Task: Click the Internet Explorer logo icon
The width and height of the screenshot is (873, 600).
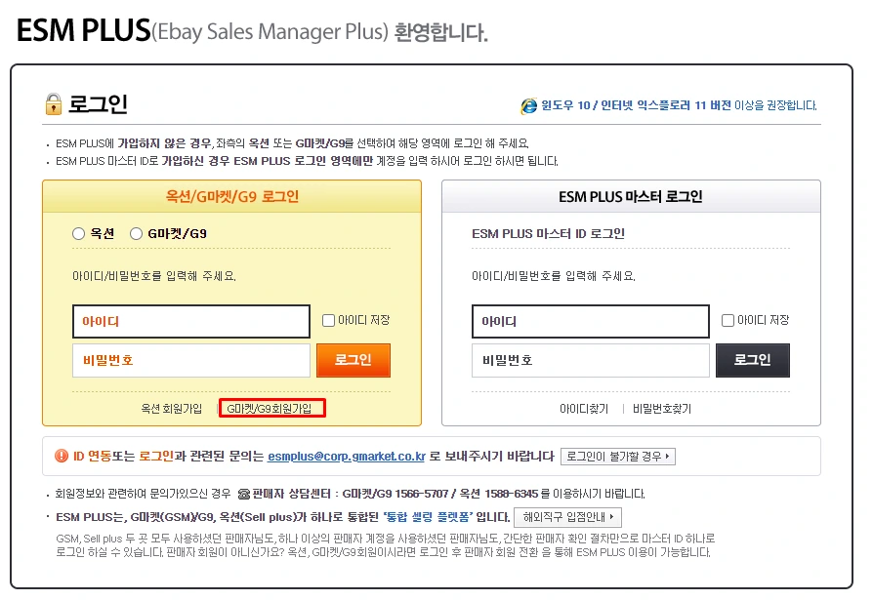Action: (529, 105)
